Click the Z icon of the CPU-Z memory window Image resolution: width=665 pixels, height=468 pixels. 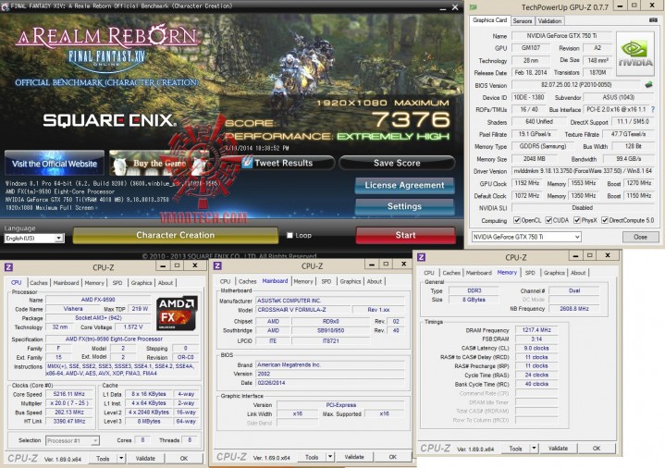(421, 257)
